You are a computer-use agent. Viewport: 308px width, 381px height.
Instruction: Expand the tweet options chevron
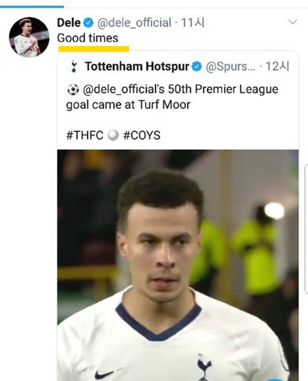(293, 22)
